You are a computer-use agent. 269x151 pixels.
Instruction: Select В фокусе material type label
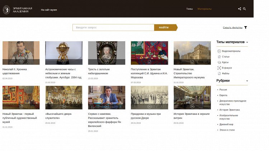tap(227, 68)
